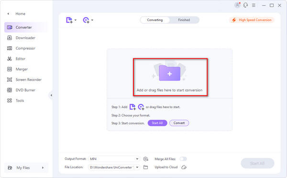Click the Screen Recorder sidebar icon
287x178 pixels.
10,79
